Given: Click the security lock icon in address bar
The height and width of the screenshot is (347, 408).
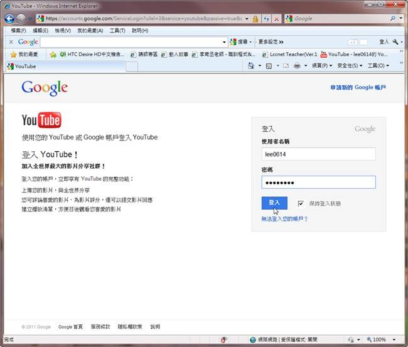Looking at the screenshot, I should 255,19.
